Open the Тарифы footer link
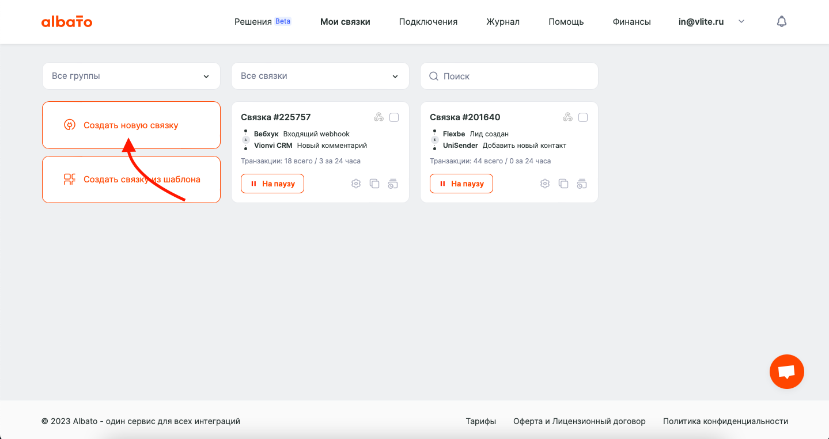 coord(481,421)
